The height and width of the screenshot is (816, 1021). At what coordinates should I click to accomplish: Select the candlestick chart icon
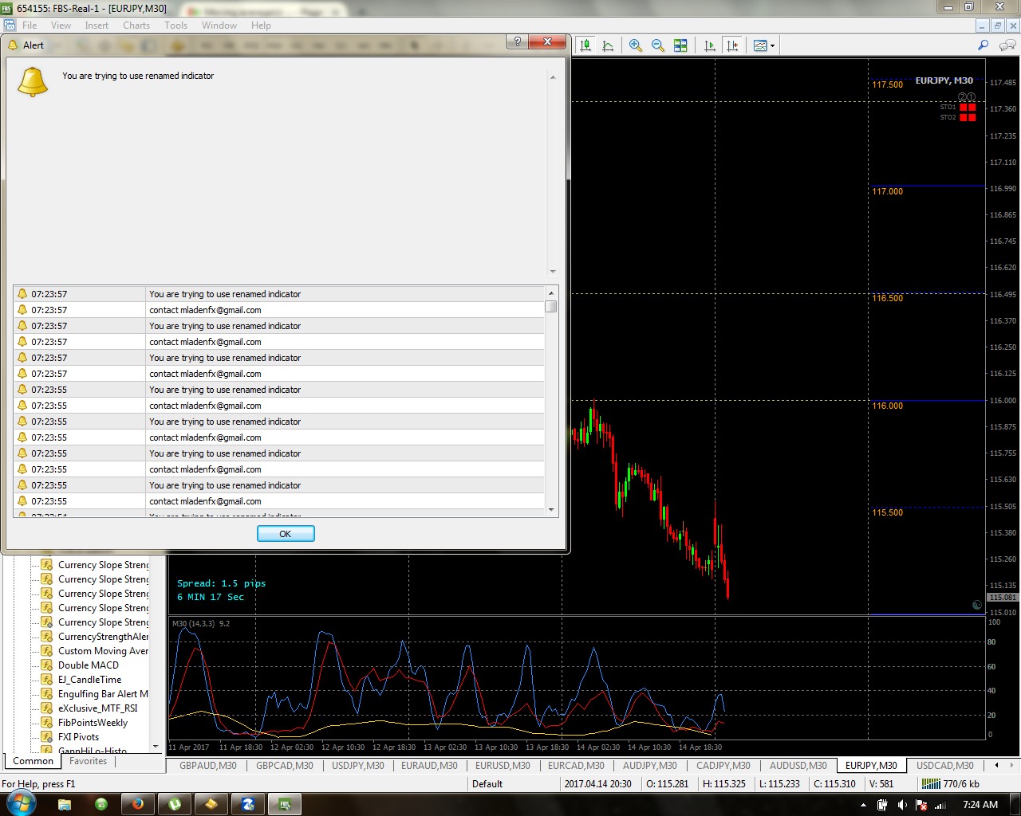click(x=585, y=45)
